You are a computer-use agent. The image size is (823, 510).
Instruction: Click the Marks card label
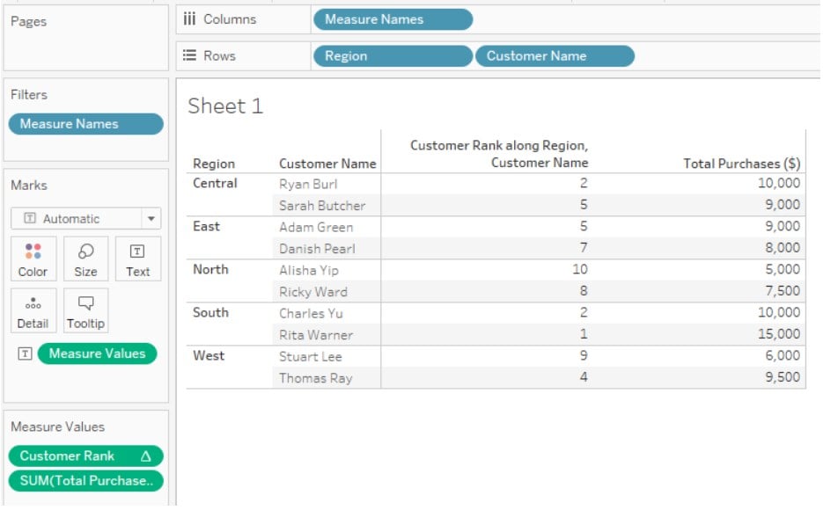coord(29,186)
